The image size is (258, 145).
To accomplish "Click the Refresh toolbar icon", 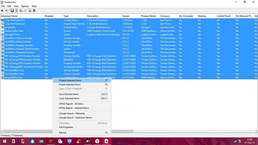I will tap(17, 11).
